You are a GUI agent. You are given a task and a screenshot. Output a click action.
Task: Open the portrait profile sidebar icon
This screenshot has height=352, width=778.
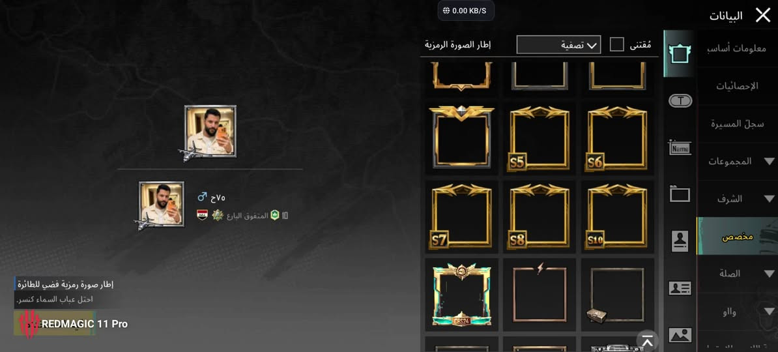[x=680, y=241]
